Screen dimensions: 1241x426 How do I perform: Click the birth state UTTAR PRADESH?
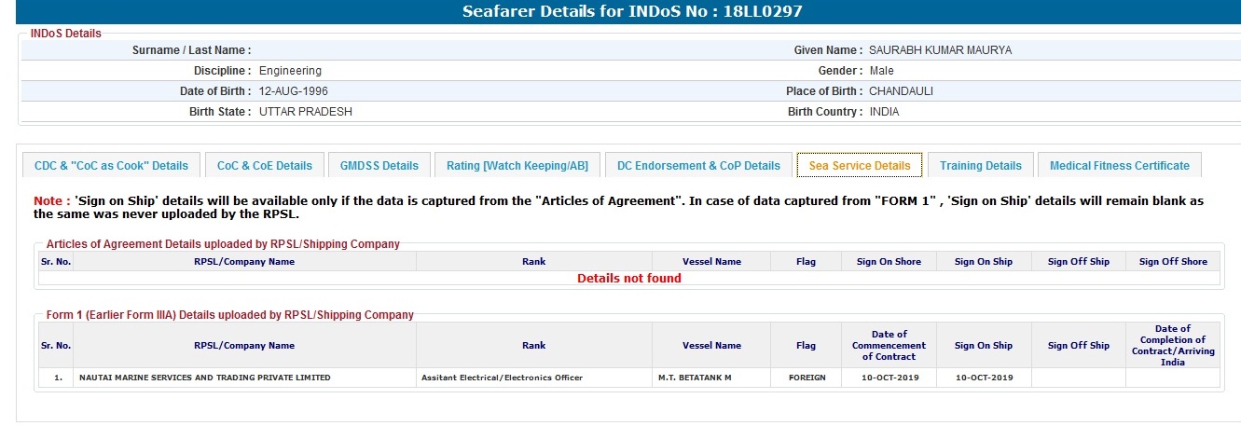[306, 112]
